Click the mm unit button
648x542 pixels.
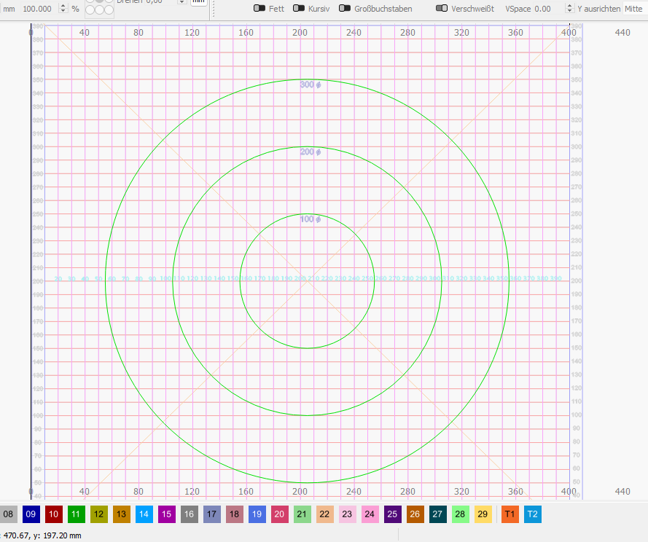coord(198,2)
